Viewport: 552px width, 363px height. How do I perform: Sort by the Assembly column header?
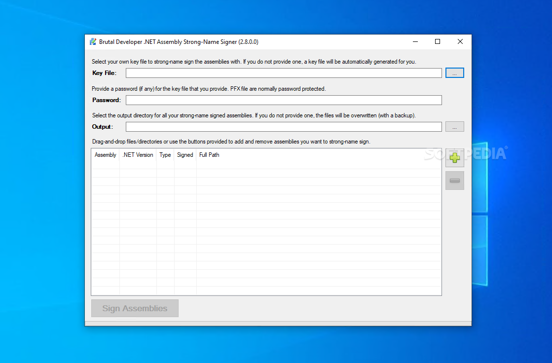105,155
